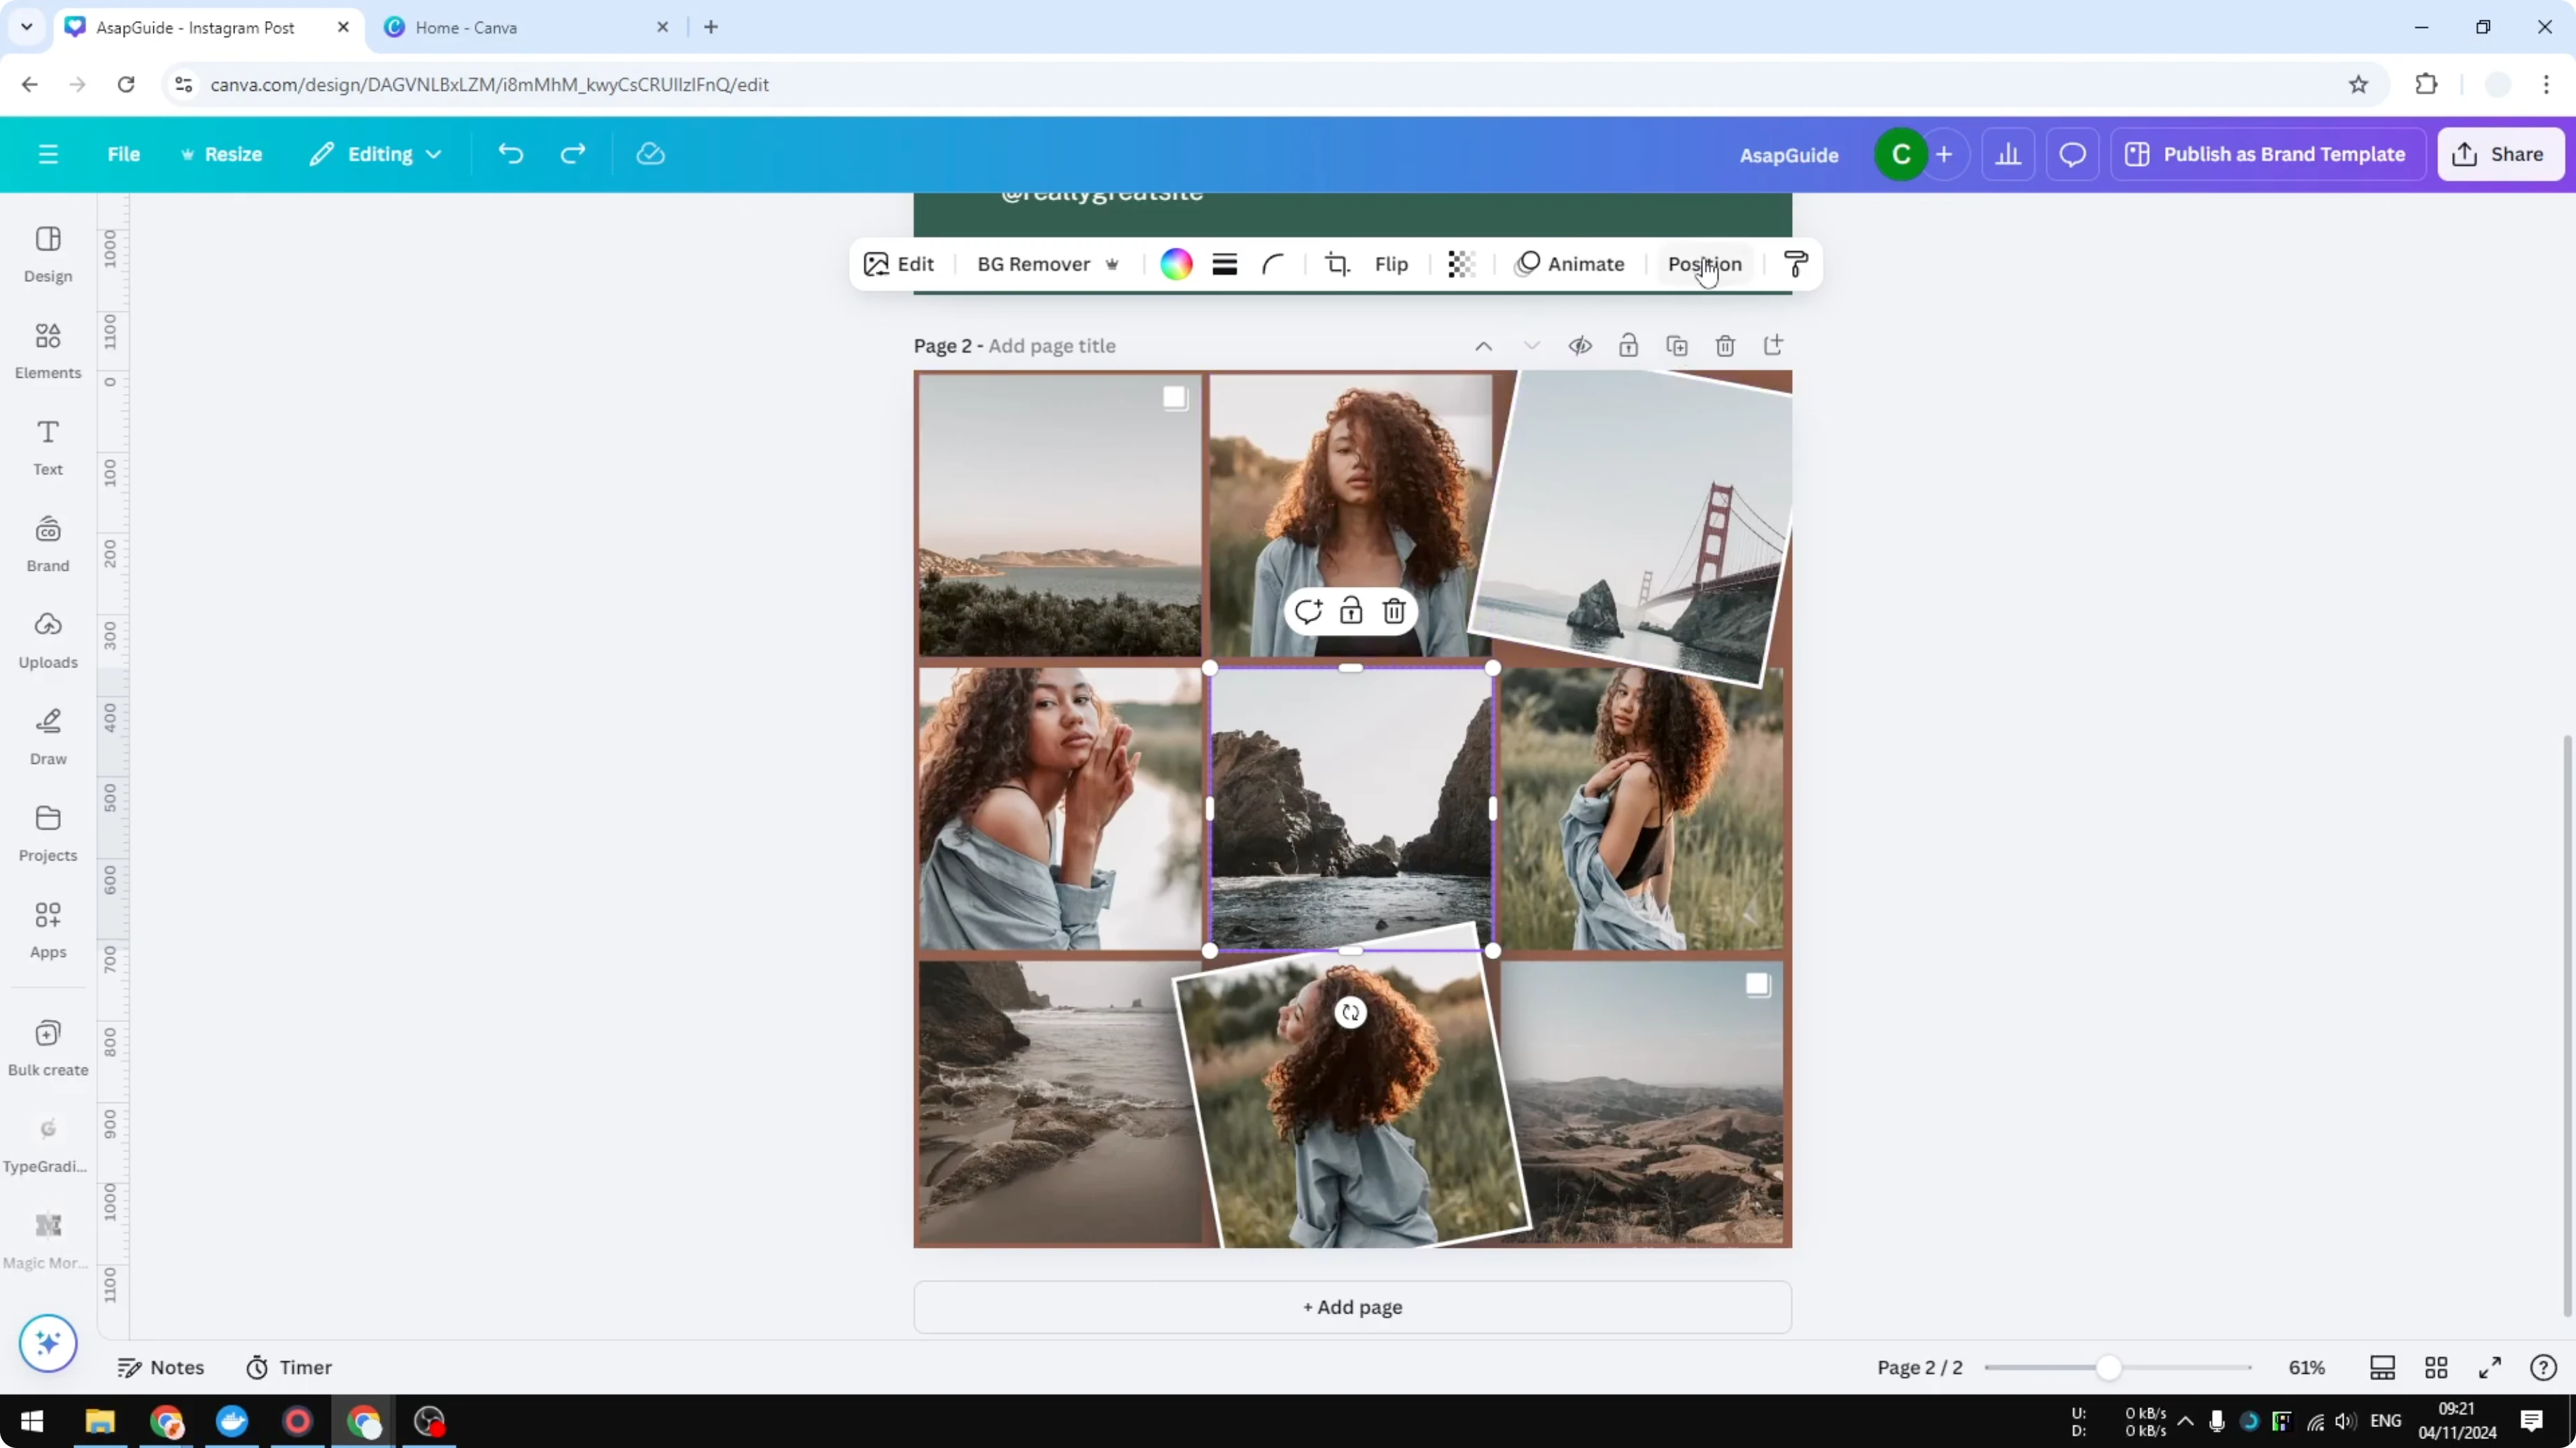Lock Page 2 with the padlock icon

coord(1628,345)
